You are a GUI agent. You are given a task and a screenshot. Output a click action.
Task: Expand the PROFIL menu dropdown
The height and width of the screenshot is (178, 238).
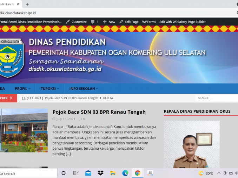[x=22, y=88]
